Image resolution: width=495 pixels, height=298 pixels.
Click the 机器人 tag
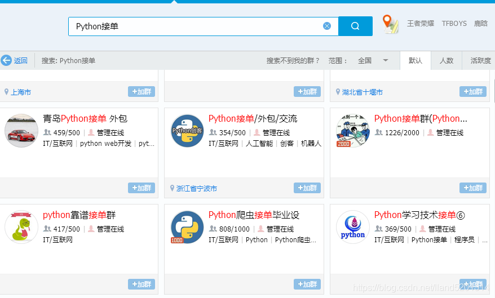(x=311, y=144)
